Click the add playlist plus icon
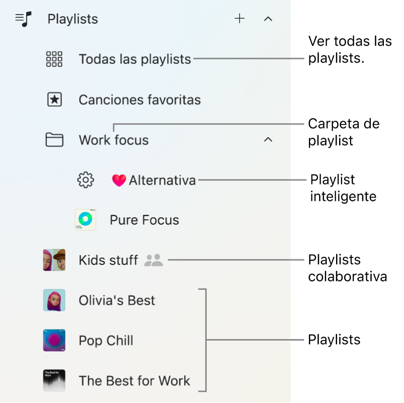Screen dimensions: 404x403 tap(239, 19)
